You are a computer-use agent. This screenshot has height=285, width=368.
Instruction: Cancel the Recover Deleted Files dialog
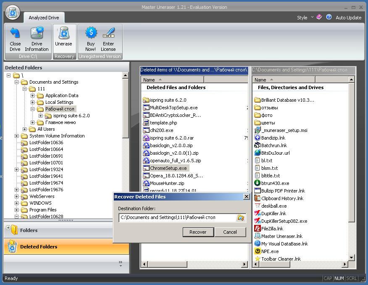pos(230,232)
